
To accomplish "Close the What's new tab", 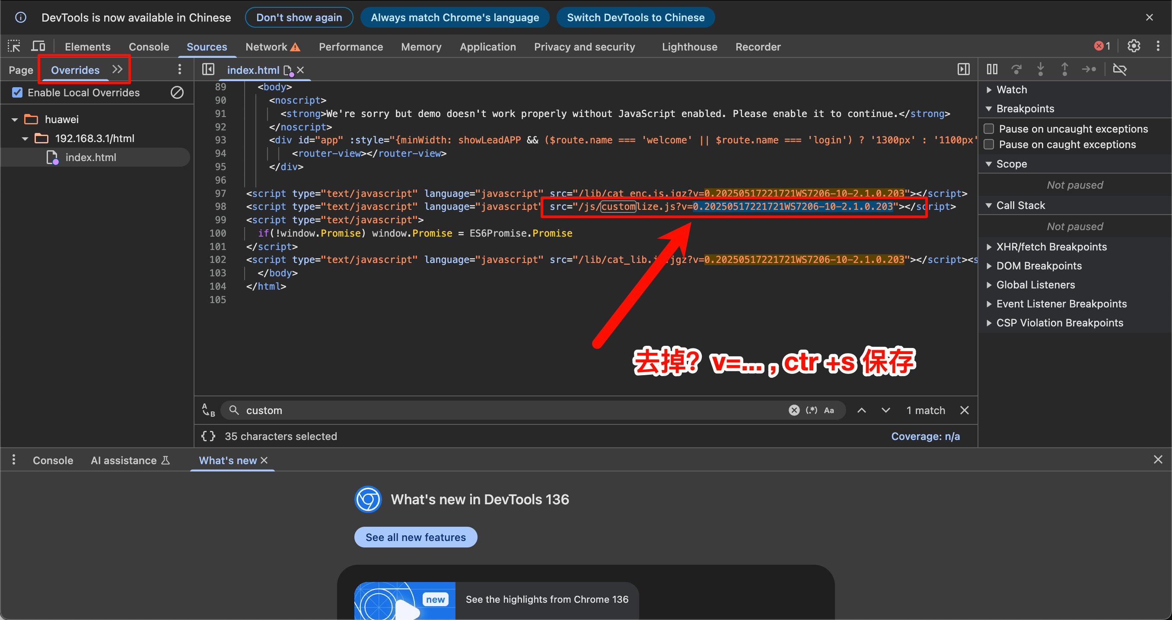I will (x=264, y=460).
